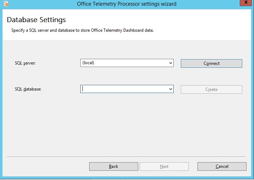Viewport: 254px width, 180px height.
Task: Close the settings wizard window
Action: (x=246, y=2)
